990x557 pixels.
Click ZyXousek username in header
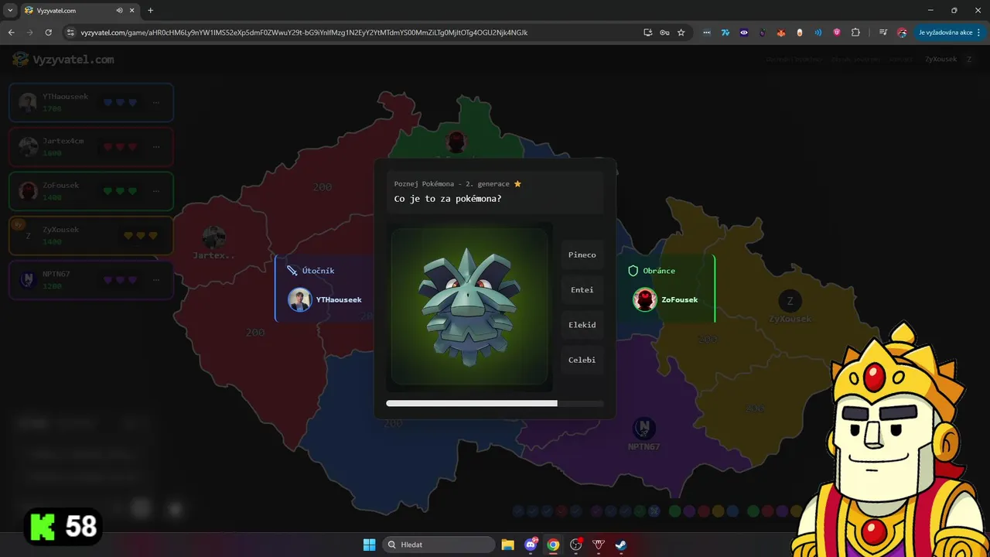point(940,59)
